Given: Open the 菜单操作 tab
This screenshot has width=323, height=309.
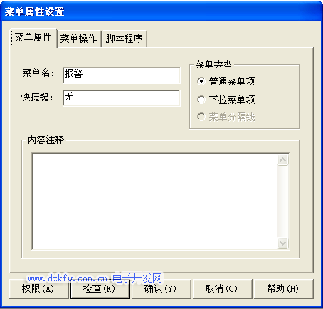Looking at the screenshot, I should pyautogui.click(x=79, y=39).
